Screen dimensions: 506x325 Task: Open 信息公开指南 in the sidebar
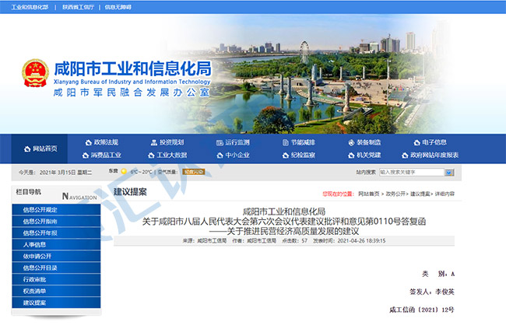(56, 222)
